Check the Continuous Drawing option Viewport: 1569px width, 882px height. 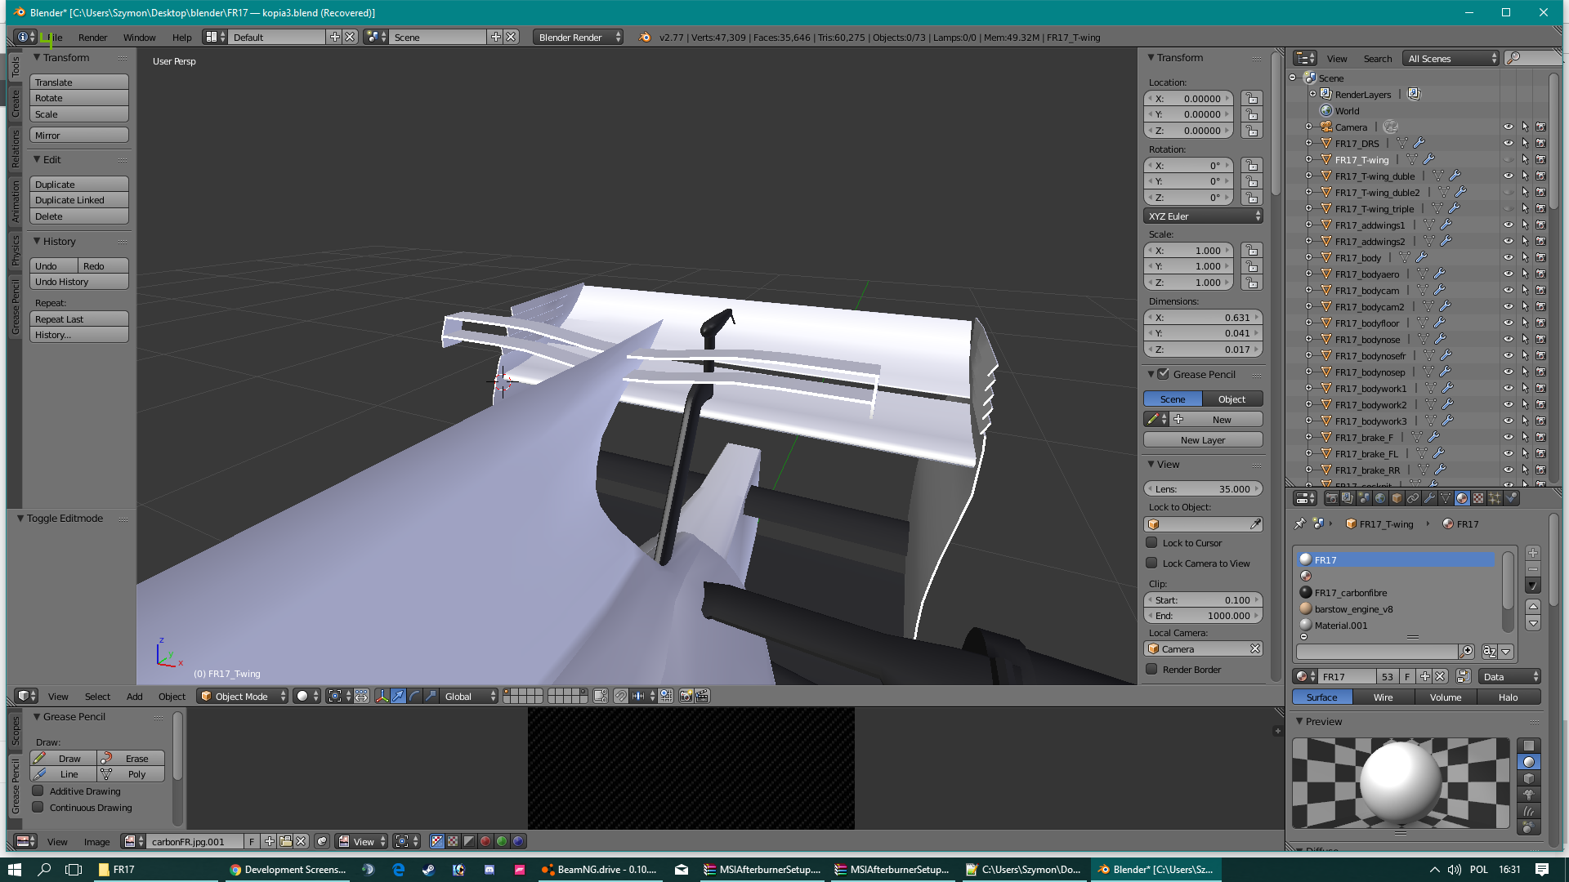click(38, 808)
